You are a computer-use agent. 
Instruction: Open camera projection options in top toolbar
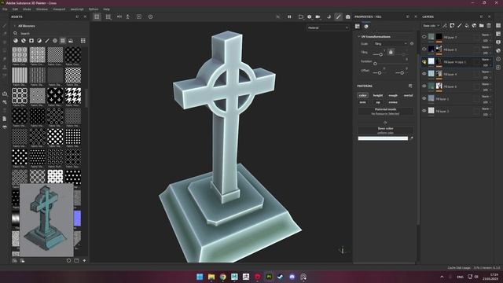click(x=318, y=17)
